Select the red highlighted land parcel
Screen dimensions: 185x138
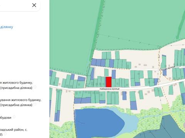tap(109, 82)
